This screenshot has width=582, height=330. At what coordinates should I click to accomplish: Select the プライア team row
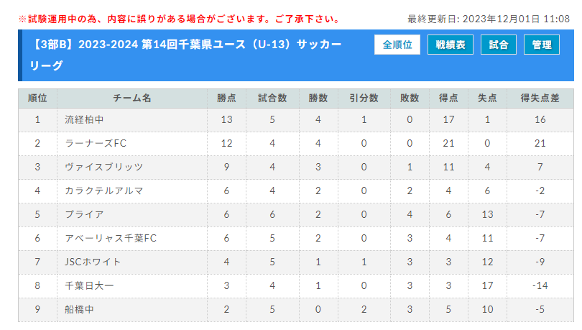coord(296,214)
